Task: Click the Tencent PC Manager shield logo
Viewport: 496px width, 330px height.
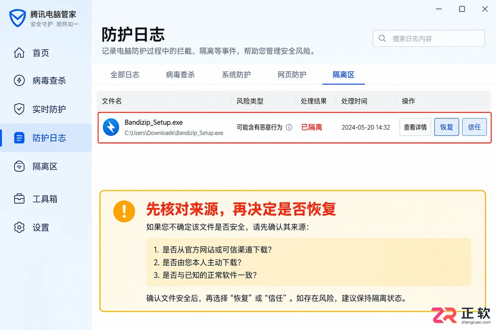Action: (18, 18)
